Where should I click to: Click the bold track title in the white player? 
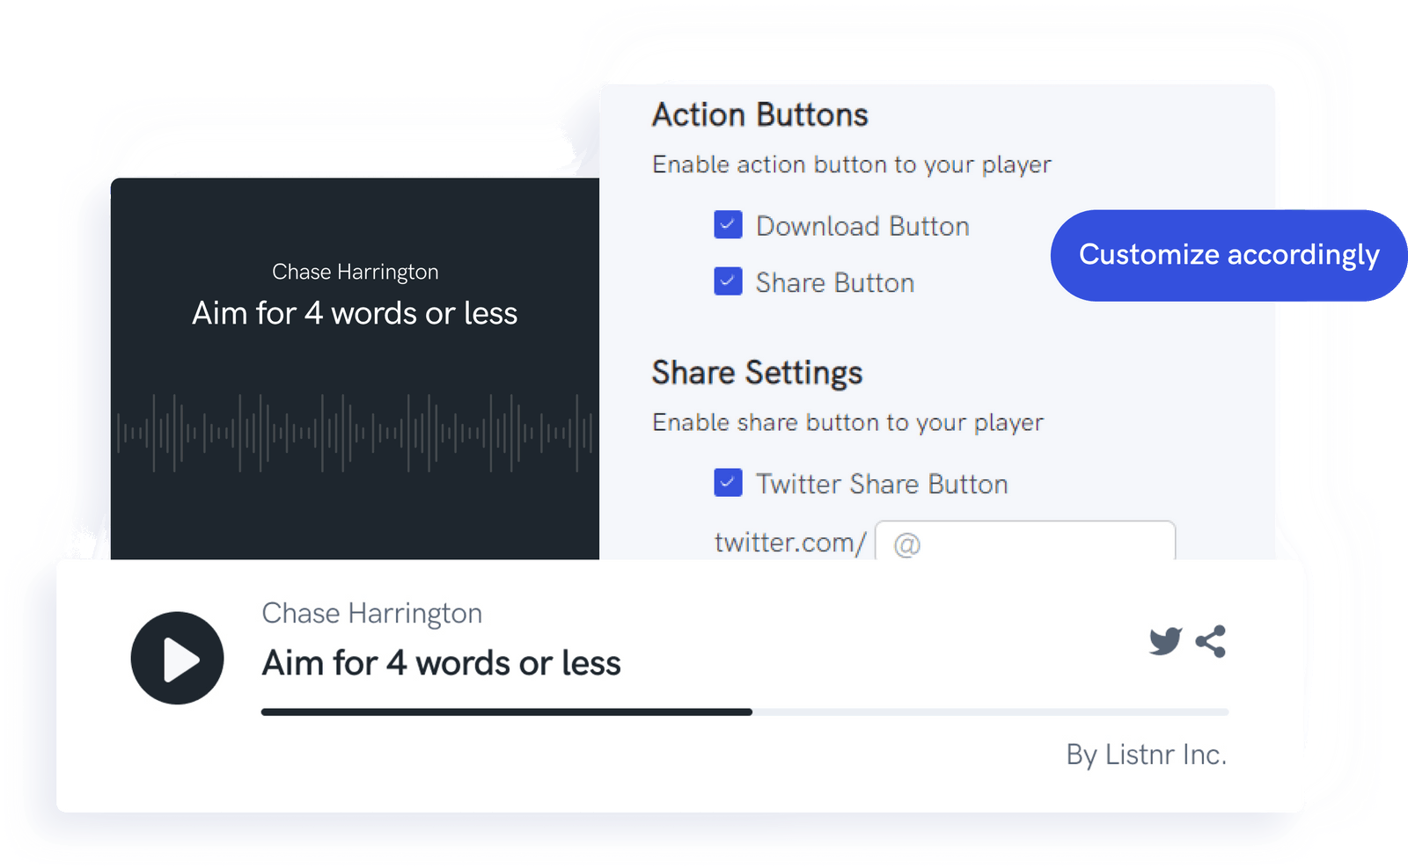(x=441, y=663)
